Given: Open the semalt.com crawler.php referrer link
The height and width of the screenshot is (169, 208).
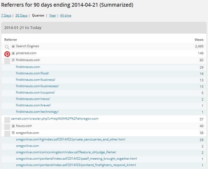Looking at the screenshot, I should coord(55,119).
